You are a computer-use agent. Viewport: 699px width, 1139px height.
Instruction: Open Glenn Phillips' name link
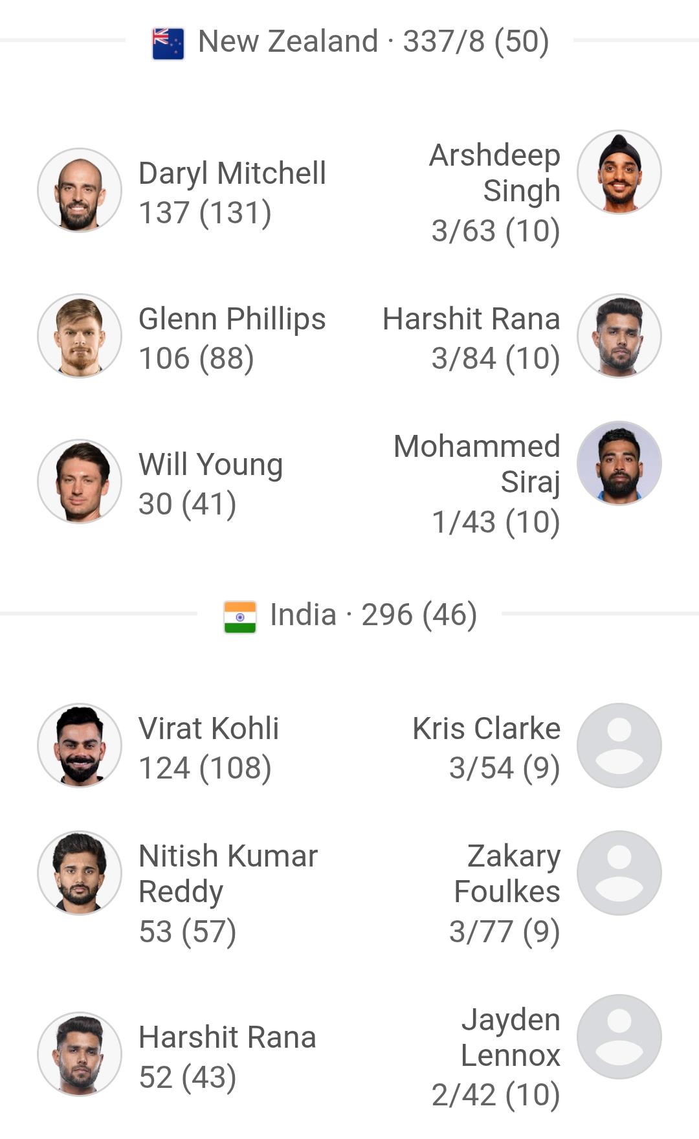(232, 319)
